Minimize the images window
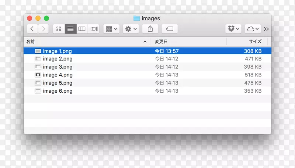The image size is (295, 168). point(38,18)
